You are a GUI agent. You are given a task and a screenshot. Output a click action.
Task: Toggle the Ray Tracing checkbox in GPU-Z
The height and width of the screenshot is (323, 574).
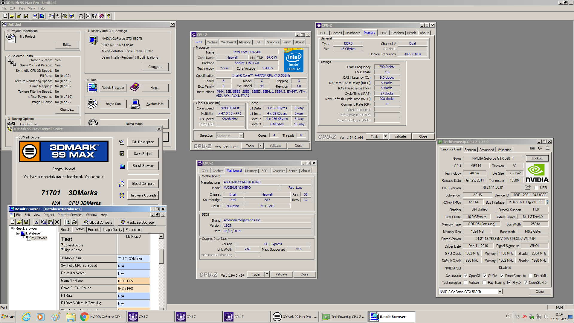pyautogui.click(x=484, y=283)
